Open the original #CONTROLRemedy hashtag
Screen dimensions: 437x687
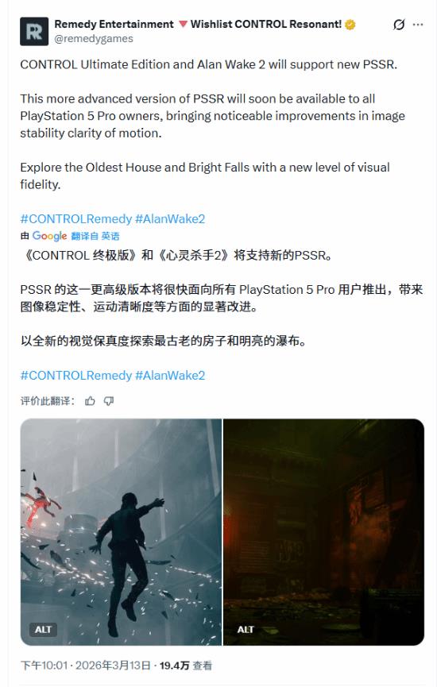pos(75,218)
